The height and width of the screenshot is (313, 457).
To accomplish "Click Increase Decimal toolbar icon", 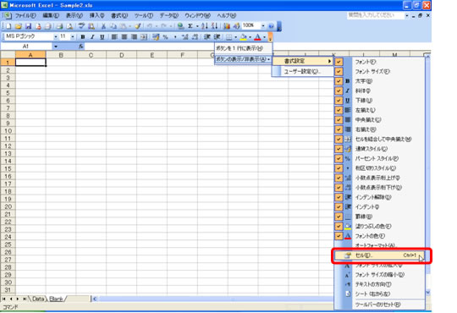I will [x=185, y=37].
